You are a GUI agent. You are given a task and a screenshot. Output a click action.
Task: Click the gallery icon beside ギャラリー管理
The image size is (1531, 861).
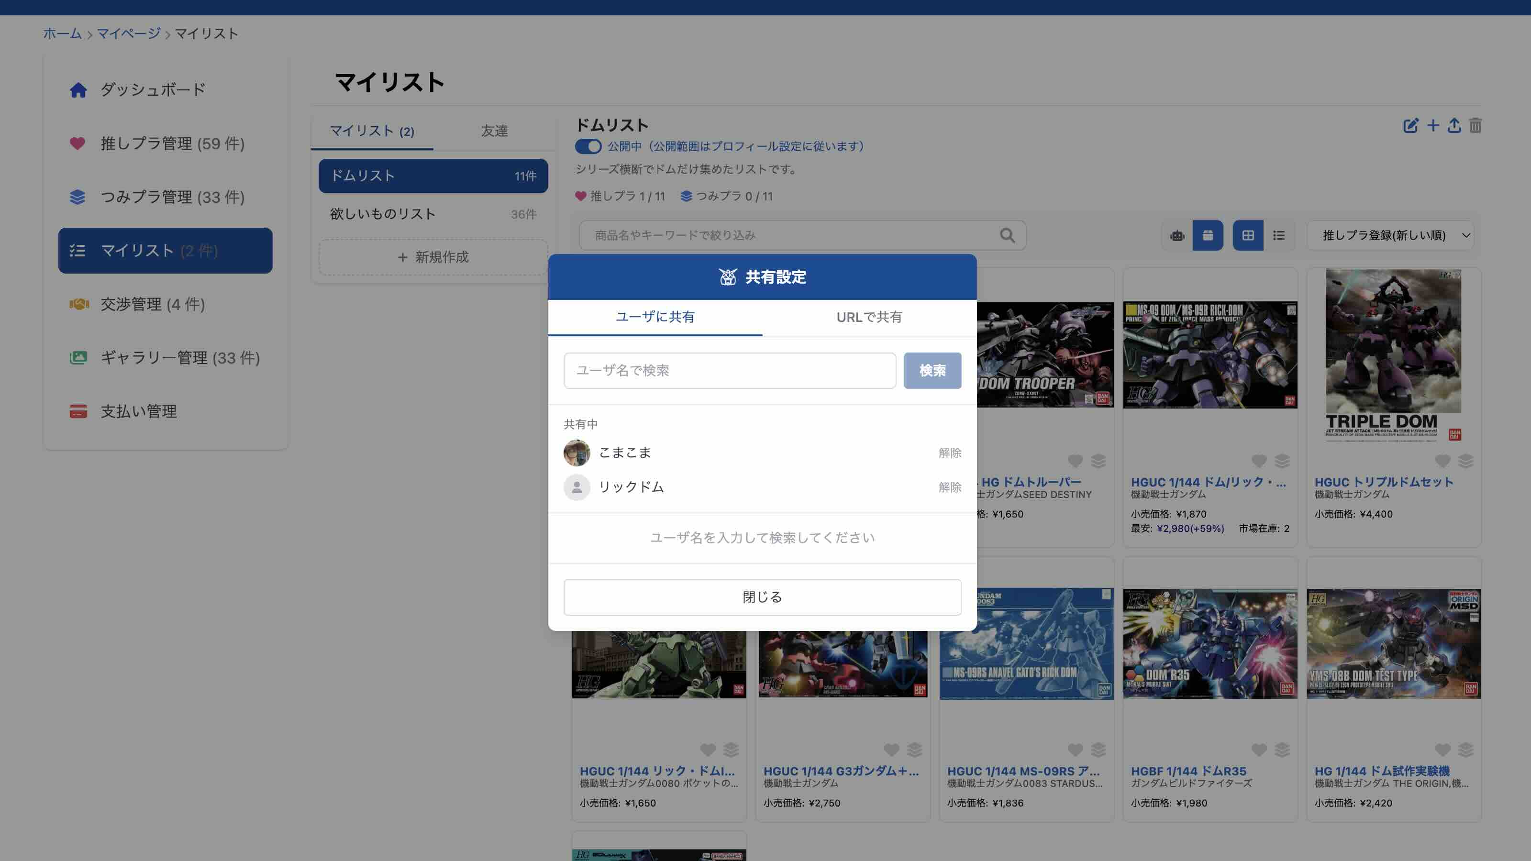(78, 358)
